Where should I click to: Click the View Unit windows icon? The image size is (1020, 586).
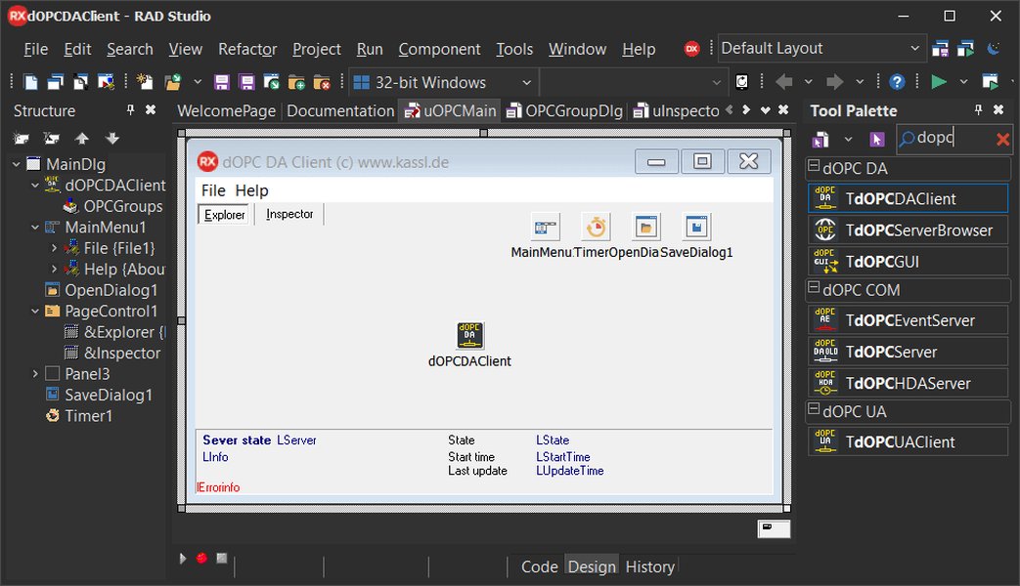(x=56, y=82)
